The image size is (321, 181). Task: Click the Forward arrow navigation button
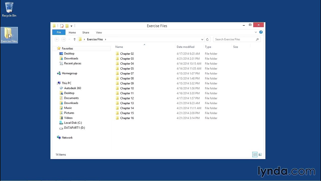(x=64, y=39)
